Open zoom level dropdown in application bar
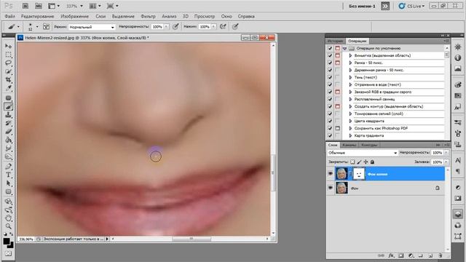 click(82, 6)
